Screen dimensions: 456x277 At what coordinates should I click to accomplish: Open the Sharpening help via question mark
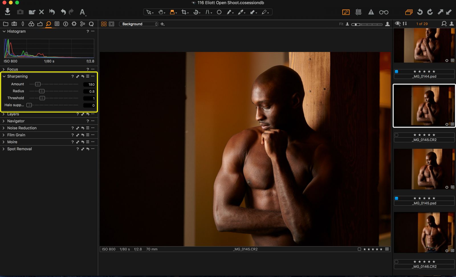point(72,76)
